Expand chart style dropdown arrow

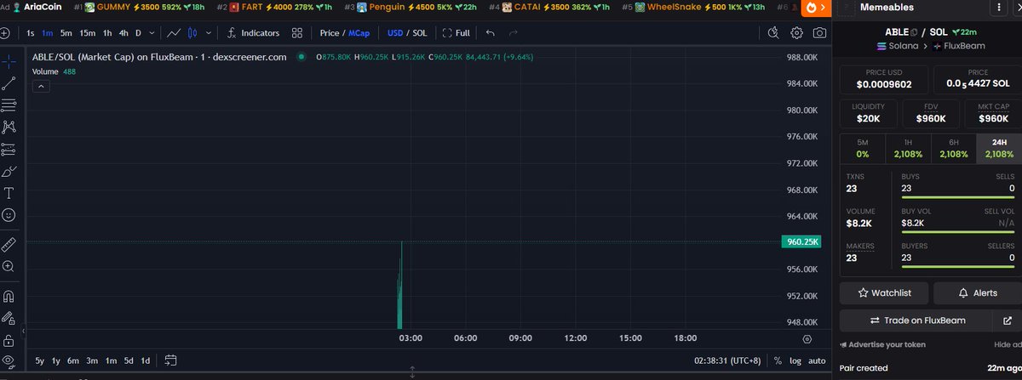[x=208, y=33]
